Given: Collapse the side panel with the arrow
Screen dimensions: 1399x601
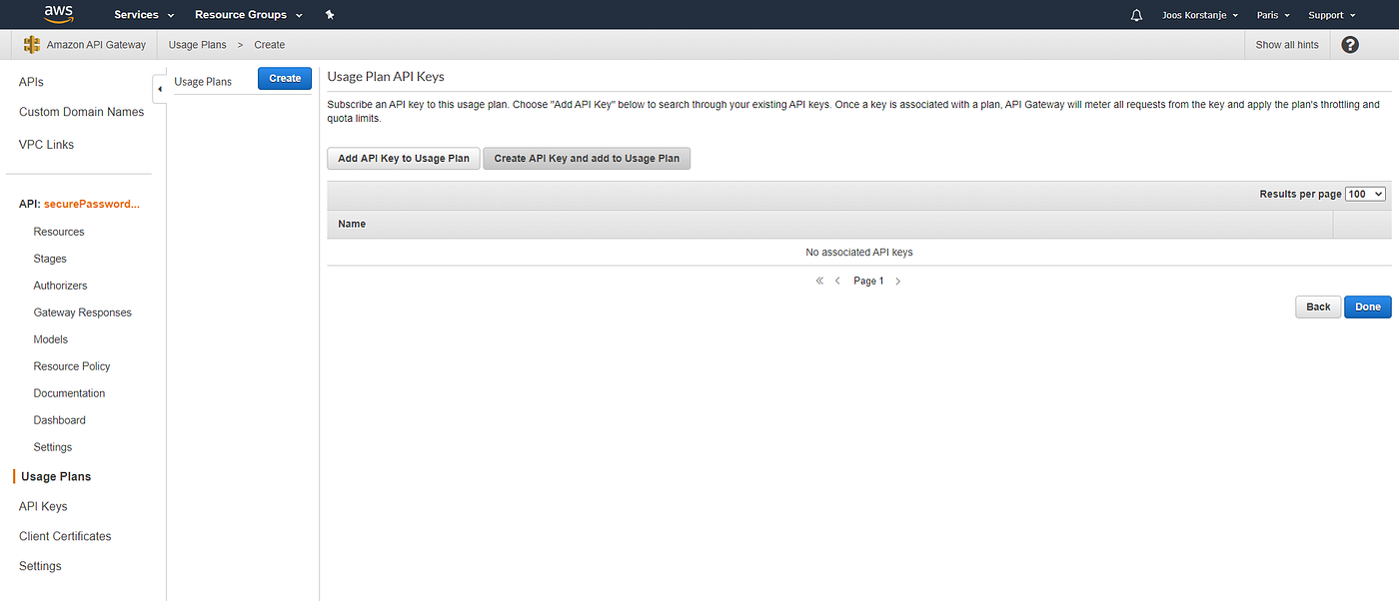Looking at the screenshot, I should [159, 89].
